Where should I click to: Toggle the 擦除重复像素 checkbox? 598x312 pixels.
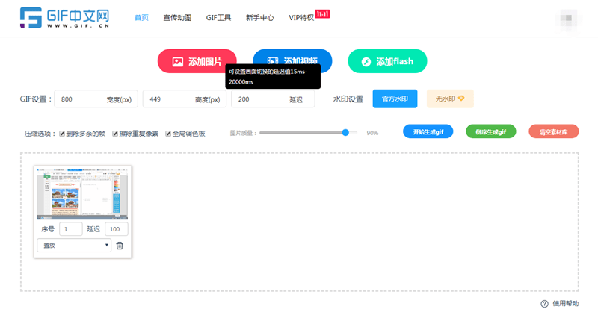[x=115, y=134]
